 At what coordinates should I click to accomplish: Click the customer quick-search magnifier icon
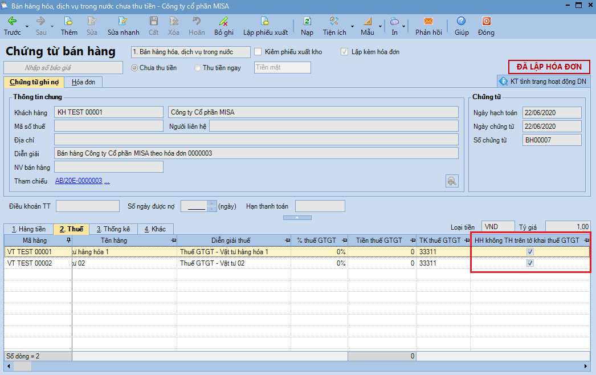tap(452, 181)
